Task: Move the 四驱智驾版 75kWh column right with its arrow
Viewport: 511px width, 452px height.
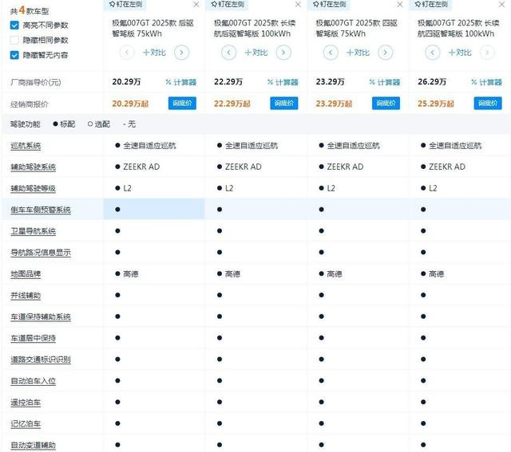Action: [x=385, y=53]
